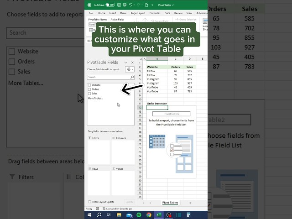Expand the Pivot Tables file name dropdown
The width and height of the screenshot is (292, 219).
pos(173,5)
